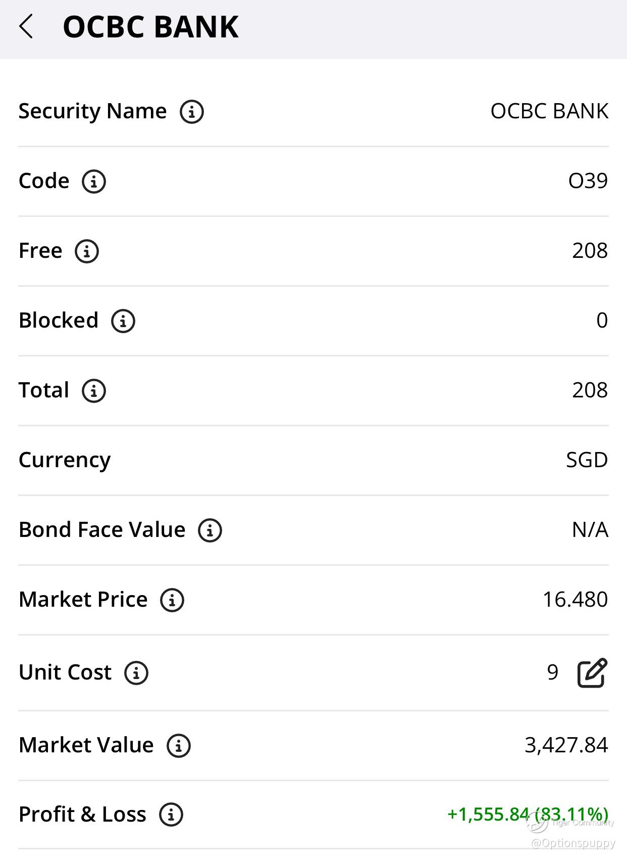
Task: Tap the market value 3,427.84
Action: point(566,745)
